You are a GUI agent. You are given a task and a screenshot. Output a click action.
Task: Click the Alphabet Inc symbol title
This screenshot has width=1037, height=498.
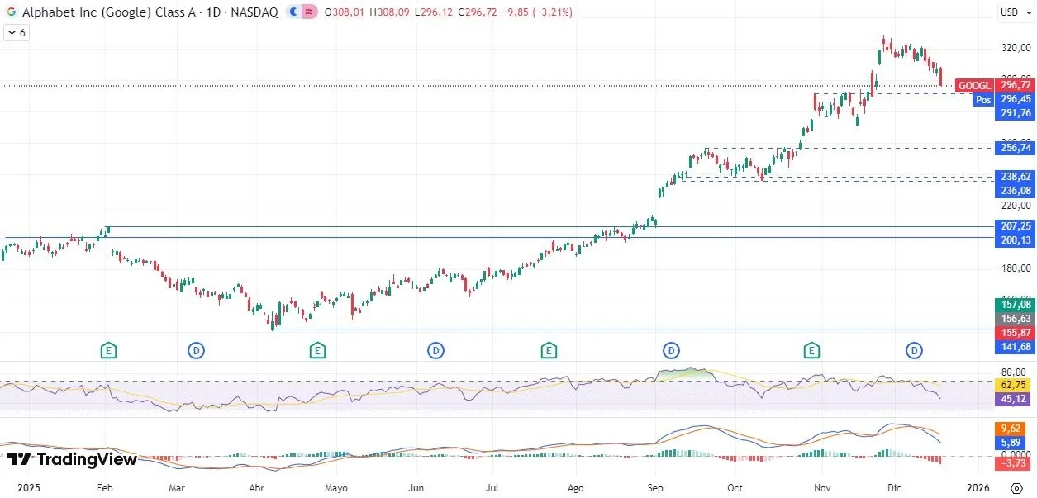click(x=149, y=12)
